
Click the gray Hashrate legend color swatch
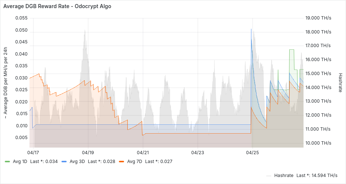tap(269, 176)
